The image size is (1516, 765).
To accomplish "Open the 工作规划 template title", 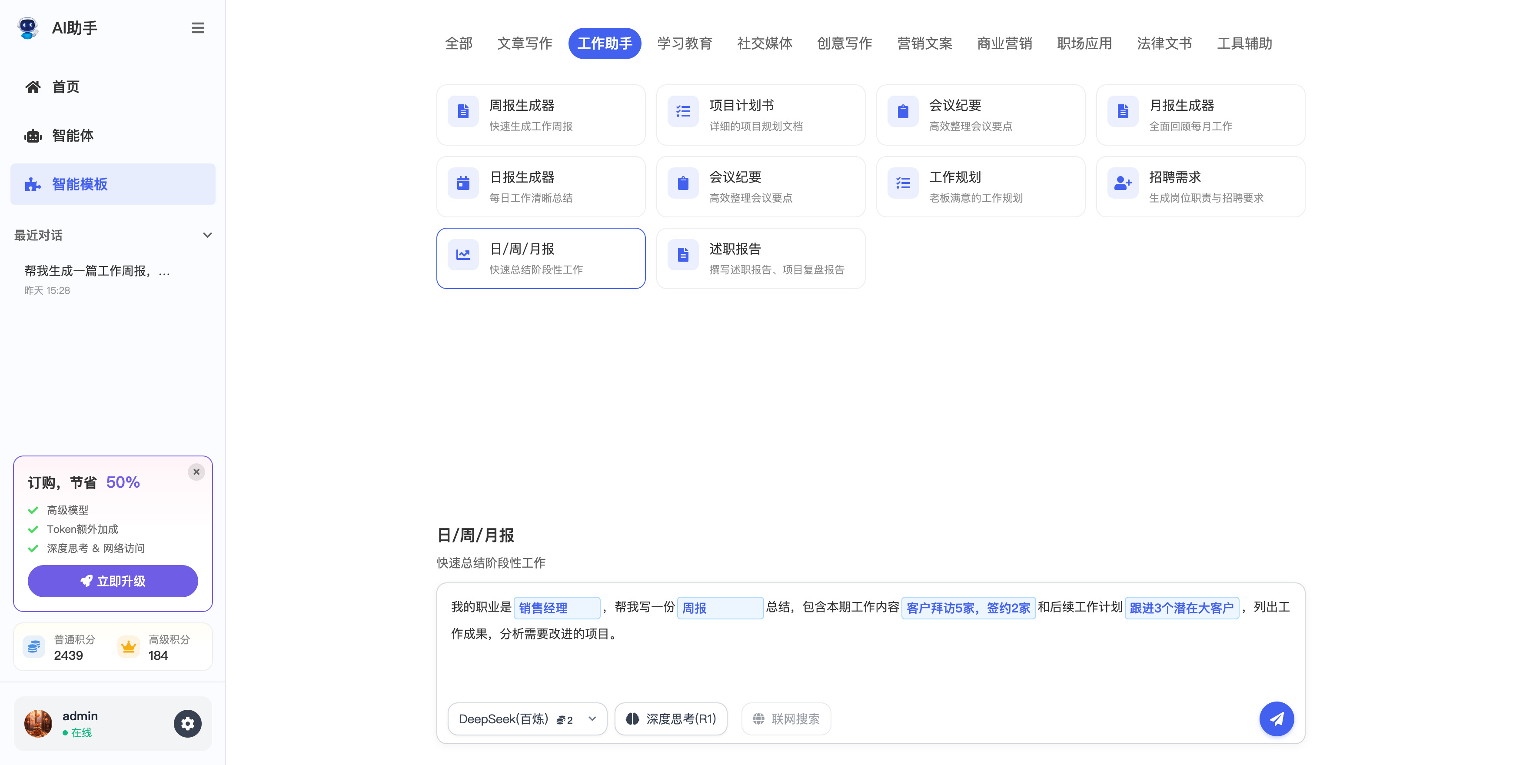I will coord(955,177).
